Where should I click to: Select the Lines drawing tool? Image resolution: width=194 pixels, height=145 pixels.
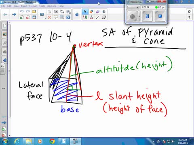[98, 17]
